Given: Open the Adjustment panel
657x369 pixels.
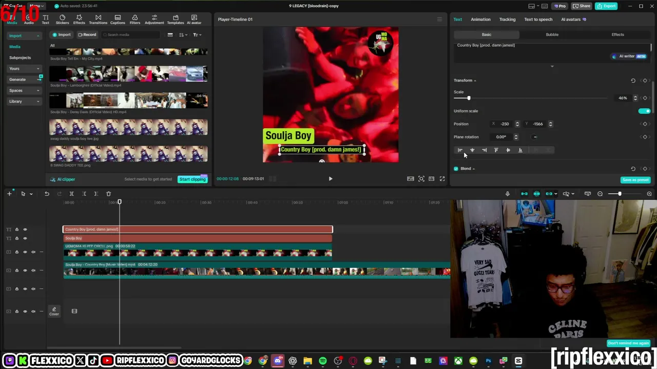Looking at the screenshot, I should [154, 19].
